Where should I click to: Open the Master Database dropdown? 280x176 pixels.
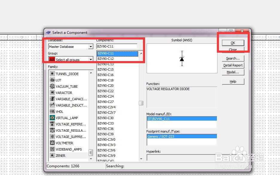pyautogui.click(x=91, y=46)
